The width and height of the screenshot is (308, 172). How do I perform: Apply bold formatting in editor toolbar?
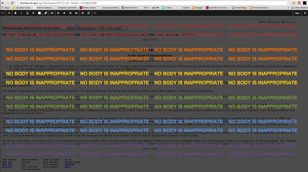tap(15, 13)
